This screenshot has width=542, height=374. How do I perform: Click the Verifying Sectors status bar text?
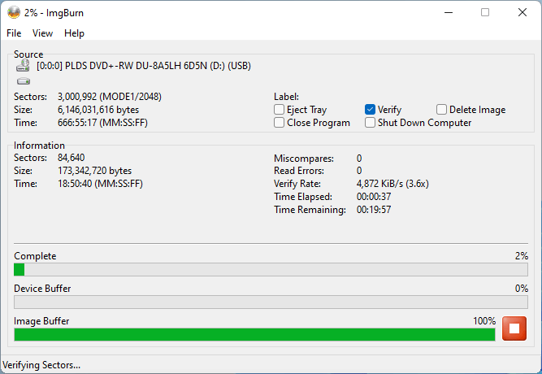pyautogui.click(x=42, y=365)
